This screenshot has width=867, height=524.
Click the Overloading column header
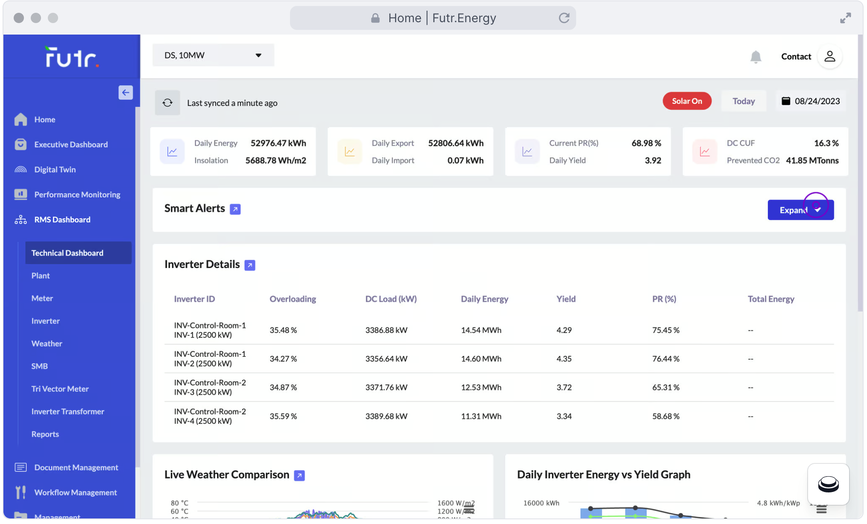(x=293, y=299)
